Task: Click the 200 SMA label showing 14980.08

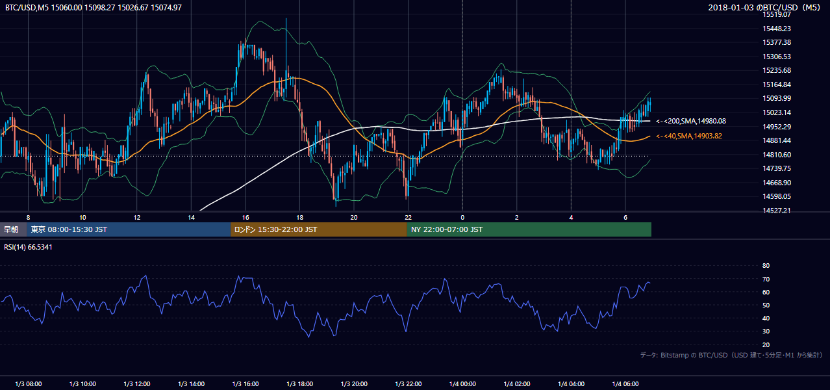Action: (x=691, y=121)
